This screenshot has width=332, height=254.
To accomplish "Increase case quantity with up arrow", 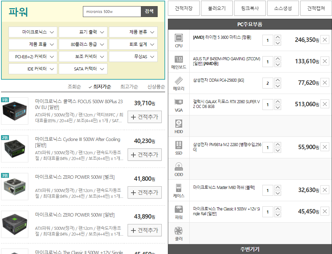I will [278, 188].
